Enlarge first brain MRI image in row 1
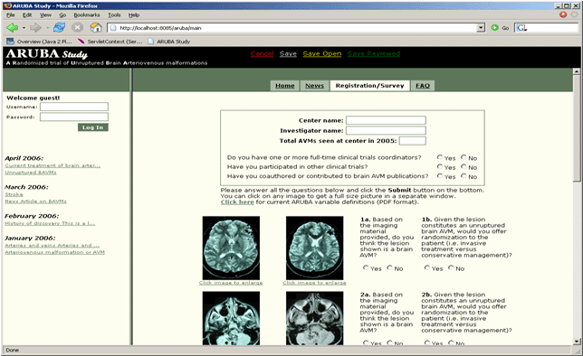 231,248
